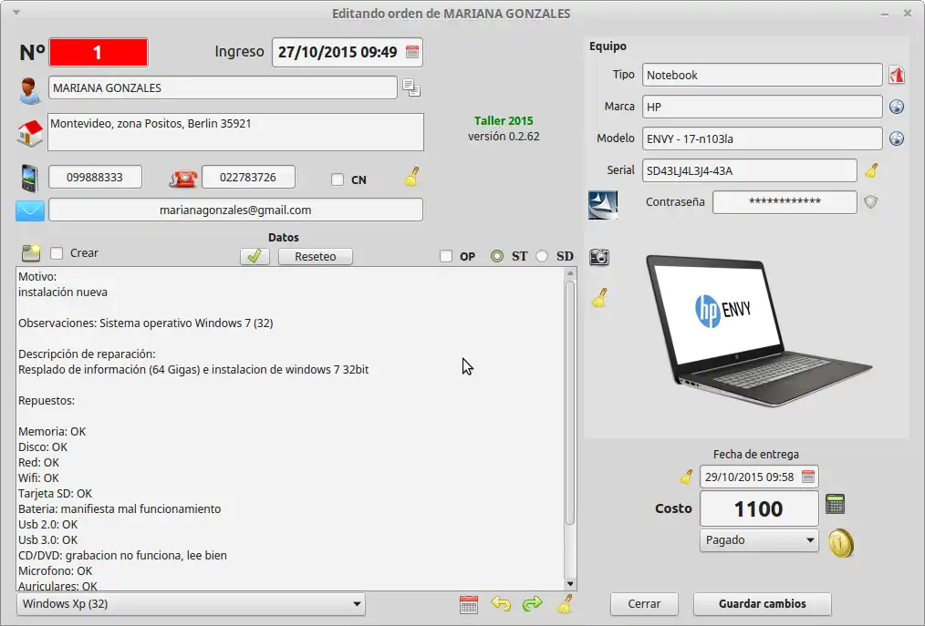Toggle the OP checkbox
The width and height of the screenshot is (925, 626).
(x=446, y=256)
